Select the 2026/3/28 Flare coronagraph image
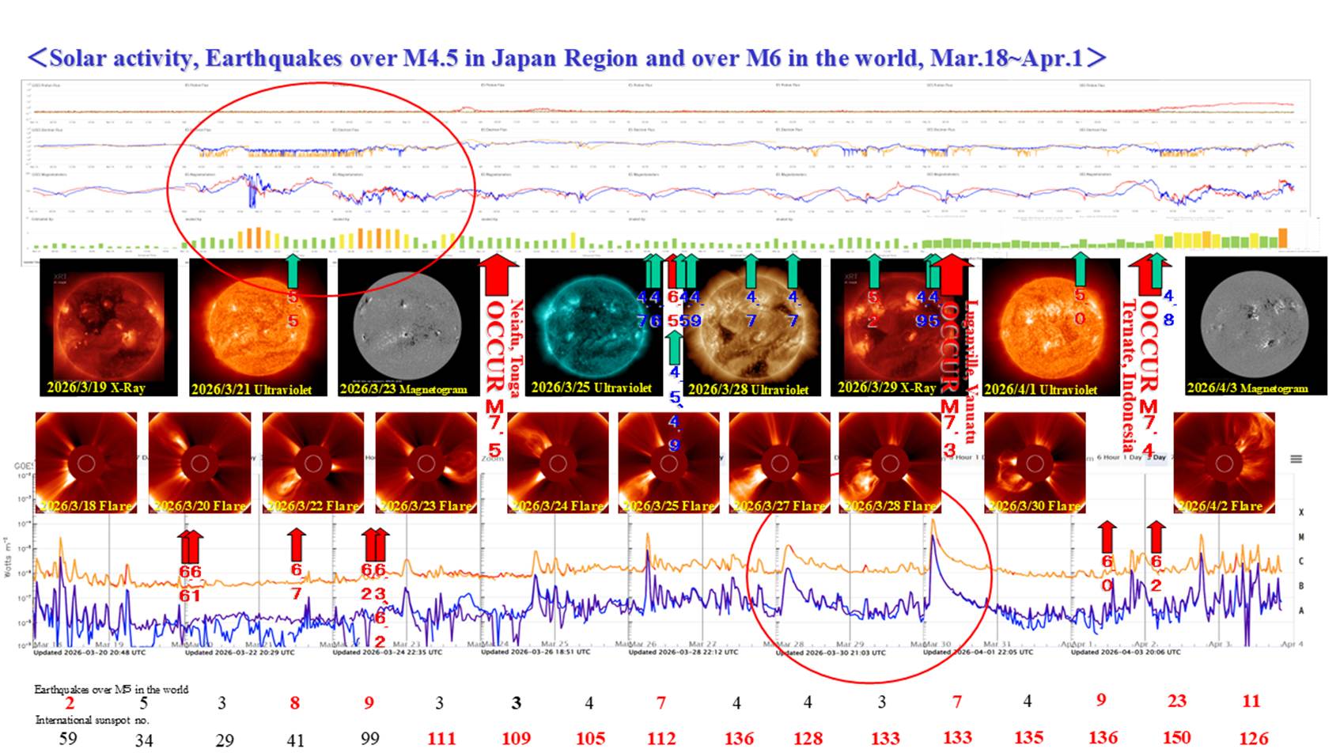 click(x=890, y=463)
